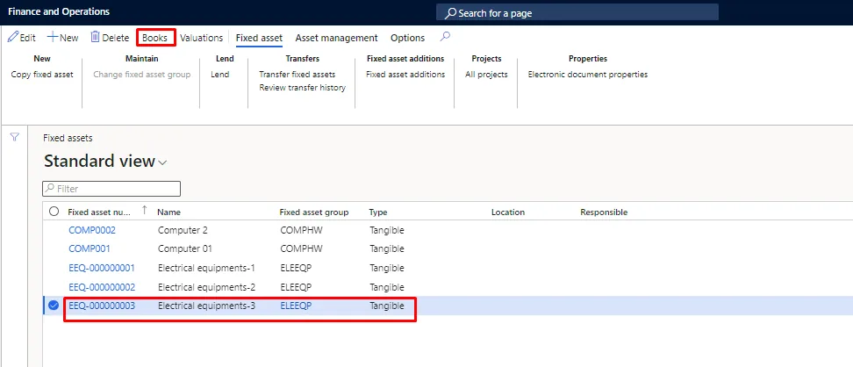The height and width of the screenshot is (367, 853).
Task: Click the New plus icon
Action: point(53,38)
